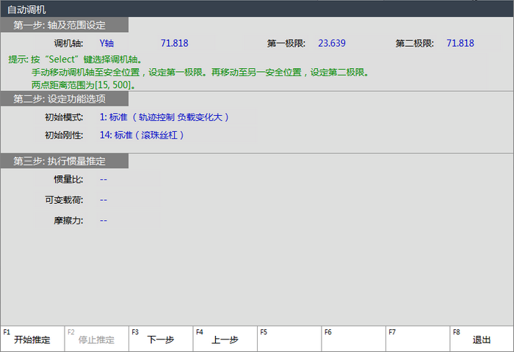Click F1 开始推定 button

click(x=32, y=339)
